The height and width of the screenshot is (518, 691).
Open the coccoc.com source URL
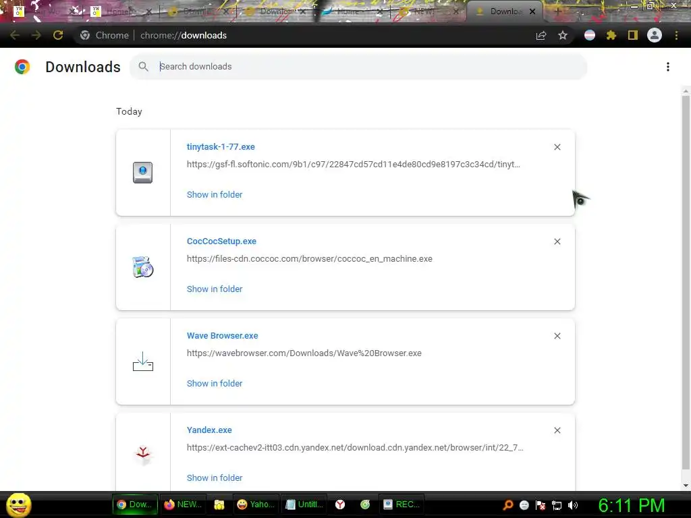click(x=309, y=258)
